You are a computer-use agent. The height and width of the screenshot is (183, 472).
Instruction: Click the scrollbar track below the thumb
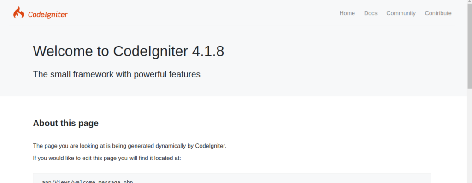[x=470, y=136]
